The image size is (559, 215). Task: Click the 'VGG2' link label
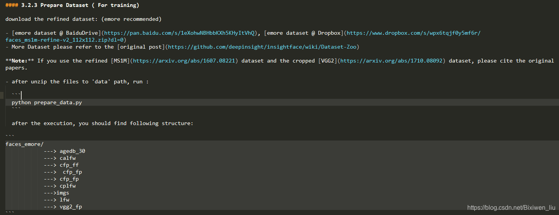tap(328, 61)
